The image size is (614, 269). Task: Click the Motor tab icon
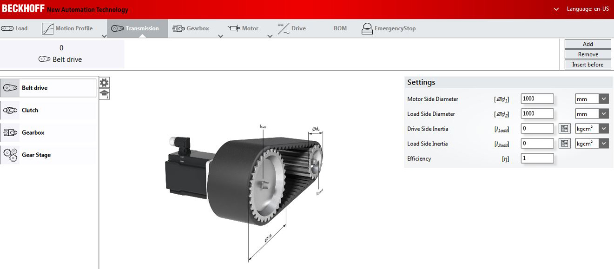coord(234,28)
